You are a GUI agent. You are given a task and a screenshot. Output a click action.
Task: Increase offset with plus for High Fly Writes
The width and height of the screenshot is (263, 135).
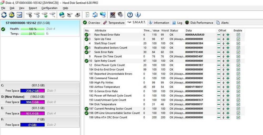point(228,83)
